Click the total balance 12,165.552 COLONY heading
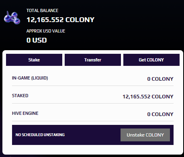Image resolution: width=184 pixels, height=157 pixels. click(61, 20)
